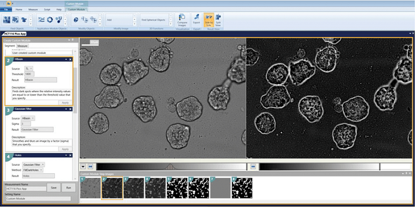
Task: Open Gaussian Filter Source dropdown
Action: [28, 118]
